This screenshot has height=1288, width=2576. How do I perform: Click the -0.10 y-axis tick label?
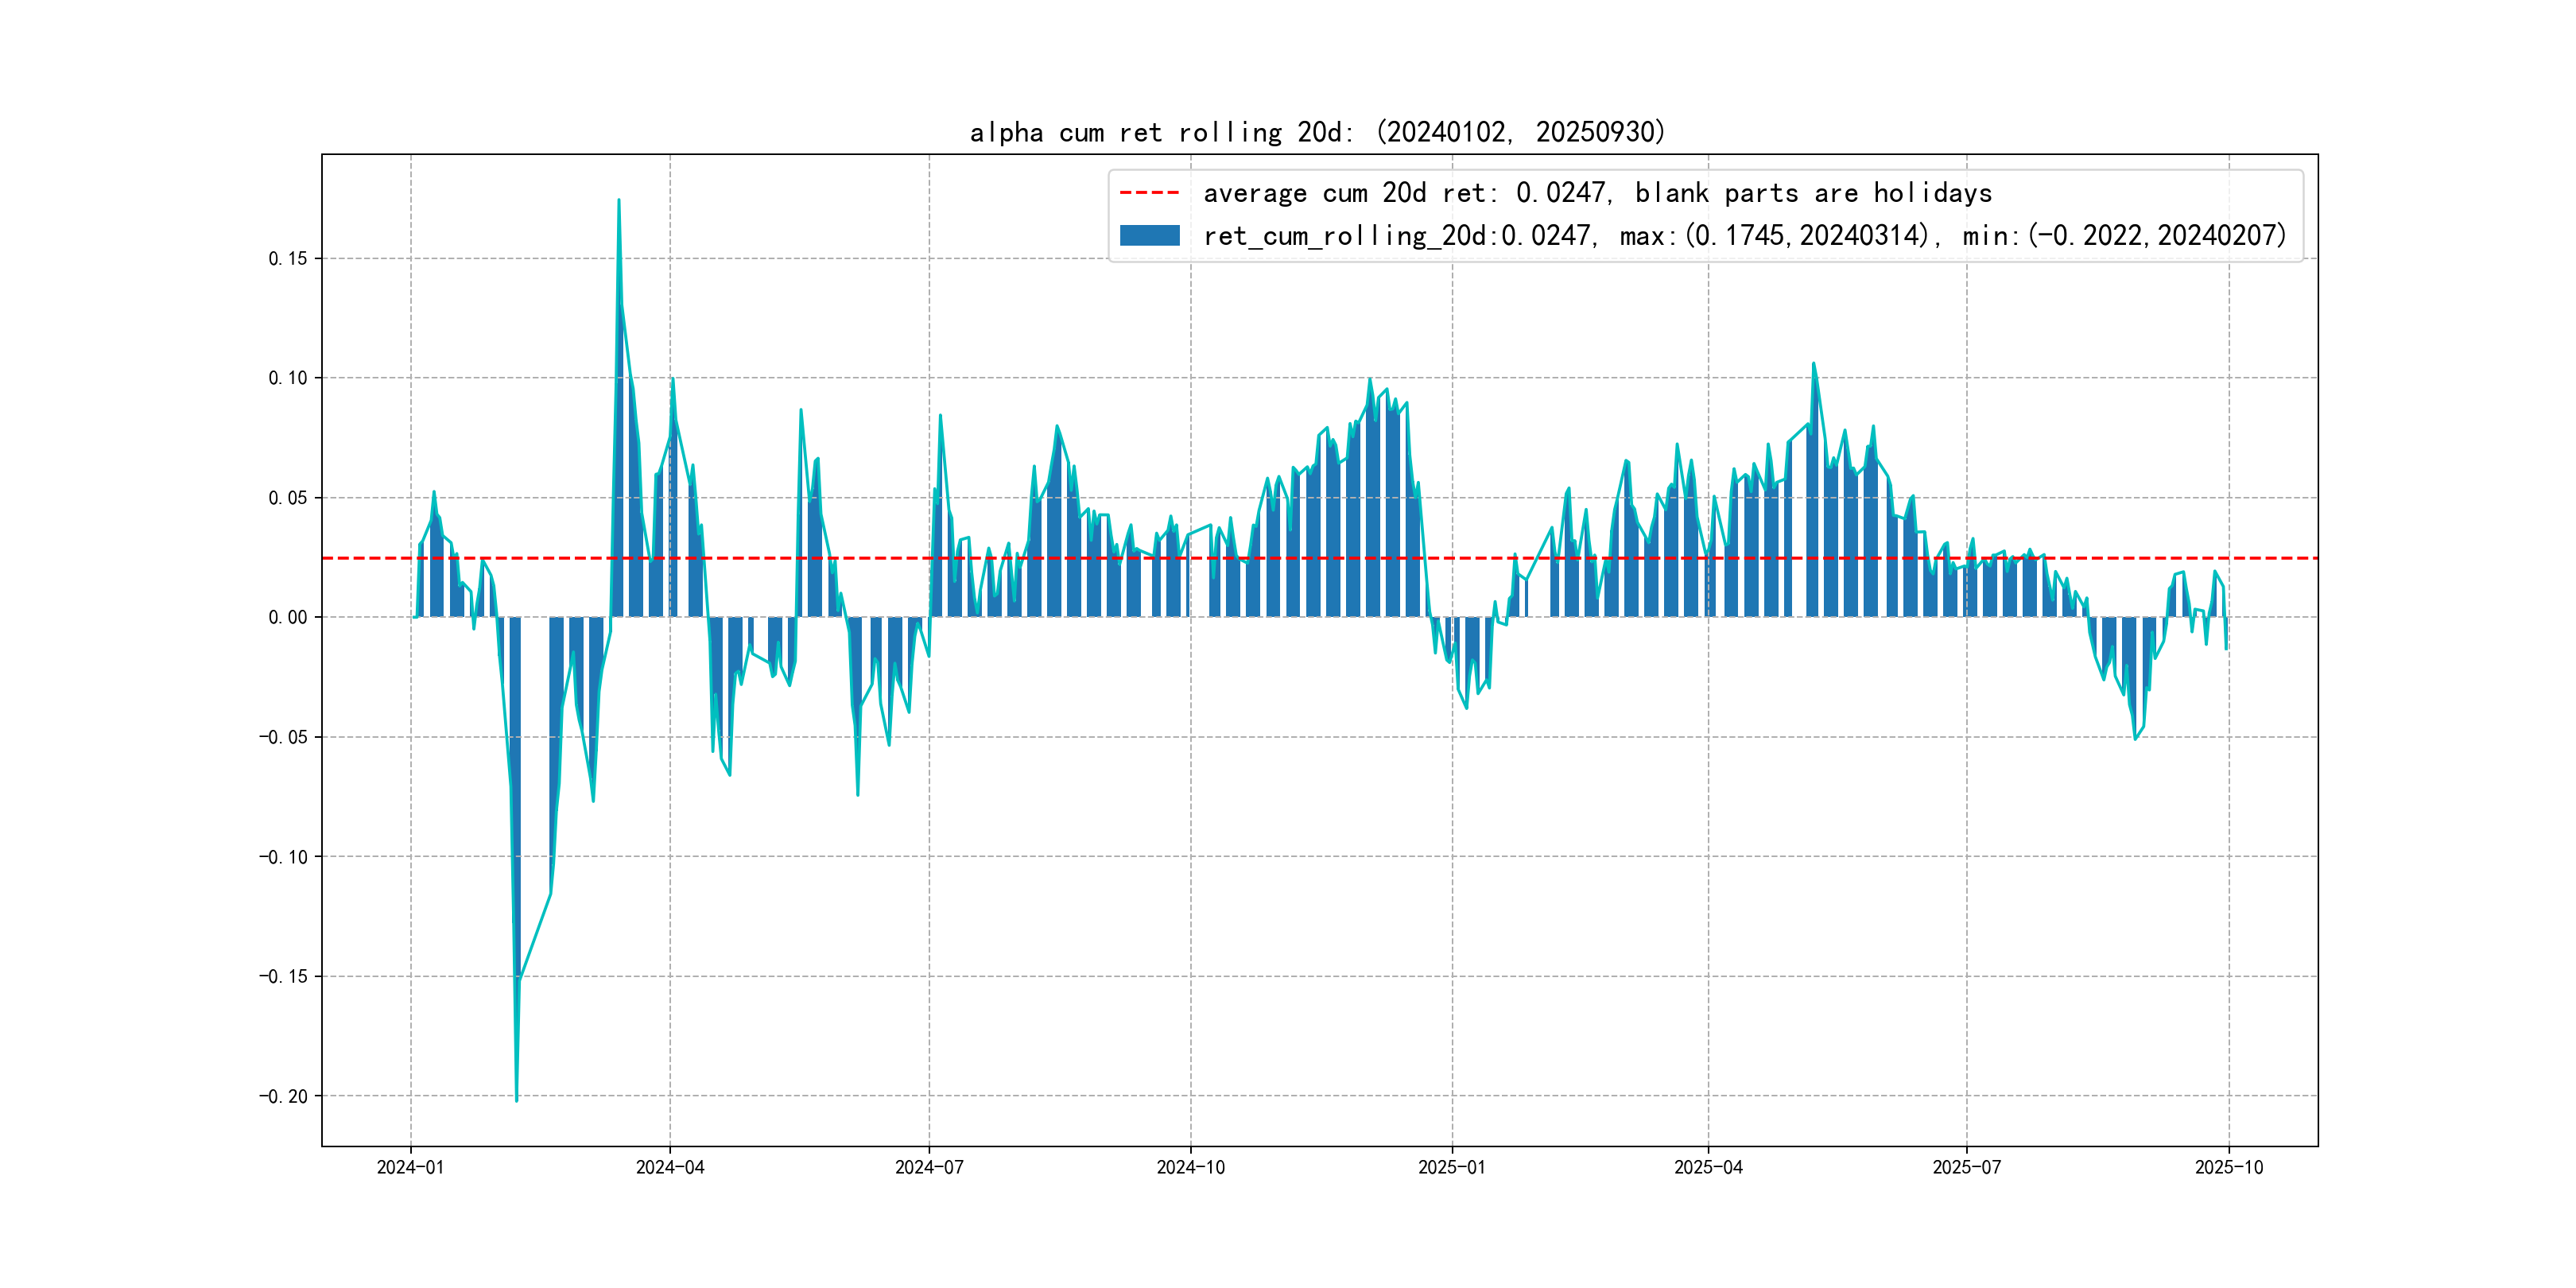pyautogui.click(x=284, y=857)
